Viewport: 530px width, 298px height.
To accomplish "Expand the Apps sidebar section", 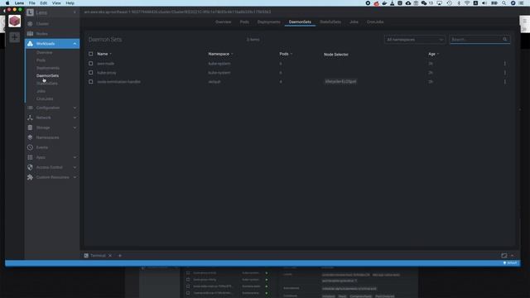I will pyautogui.click(x=75, y=157).
